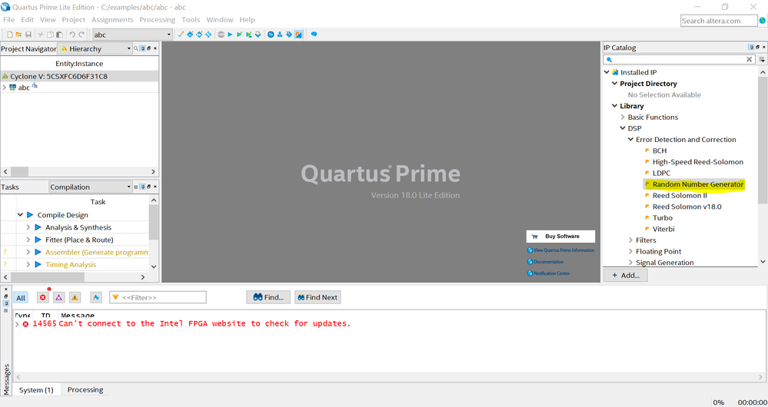This screenshot has height=407, width=768.
Task: Open the Assignments menu
Action: coord(112,19)
